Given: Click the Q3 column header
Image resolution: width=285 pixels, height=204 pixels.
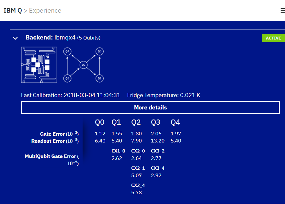Looking at the screenshot, I should (x=155, y=122).
